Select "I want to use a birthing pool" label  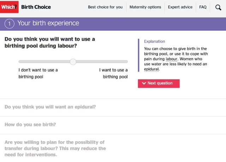(x=113, y=73)
